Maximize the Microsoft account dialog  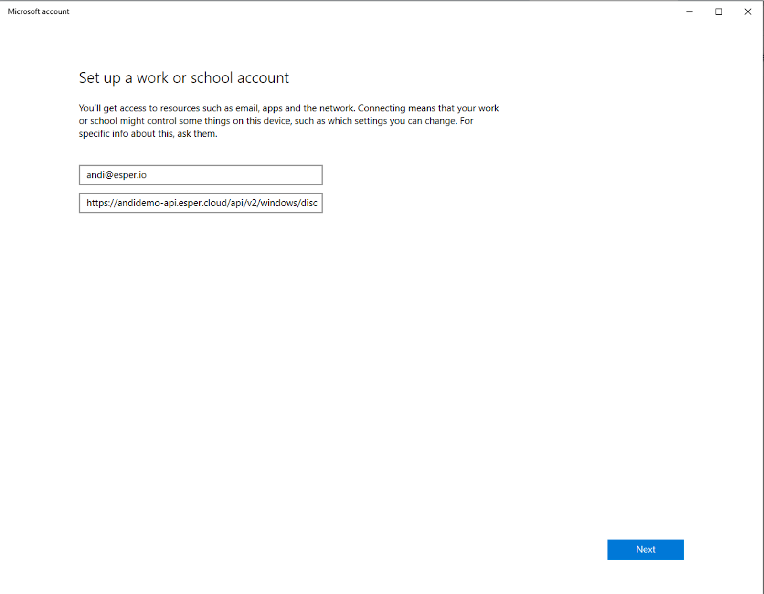pos(718,11)
